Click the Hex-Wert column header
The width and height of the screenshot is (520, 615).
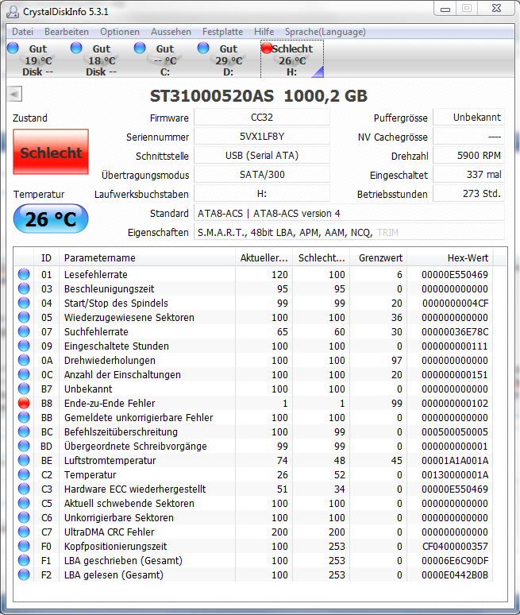click(x=450, y=257)
